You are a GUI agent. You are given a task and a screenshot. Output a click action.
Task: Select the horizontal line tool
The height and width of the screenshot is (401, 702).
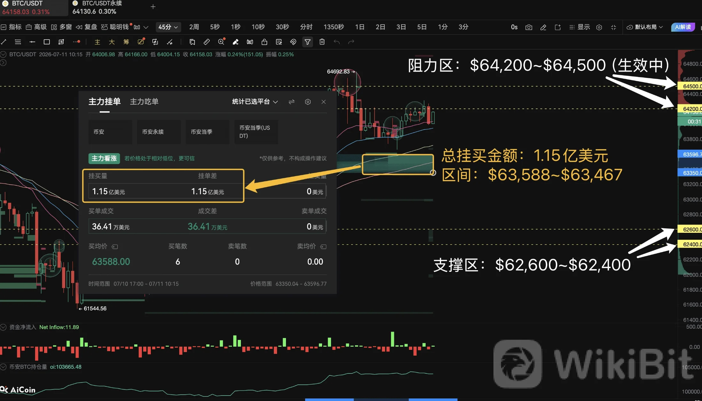[x=32, y=42]
